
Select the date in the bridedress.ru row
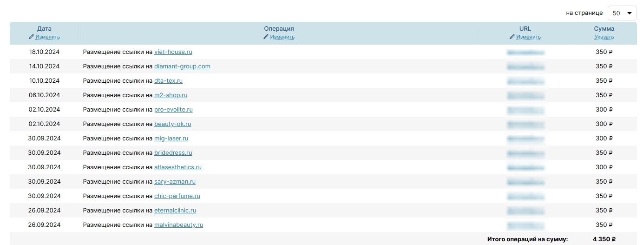(45, 153)
